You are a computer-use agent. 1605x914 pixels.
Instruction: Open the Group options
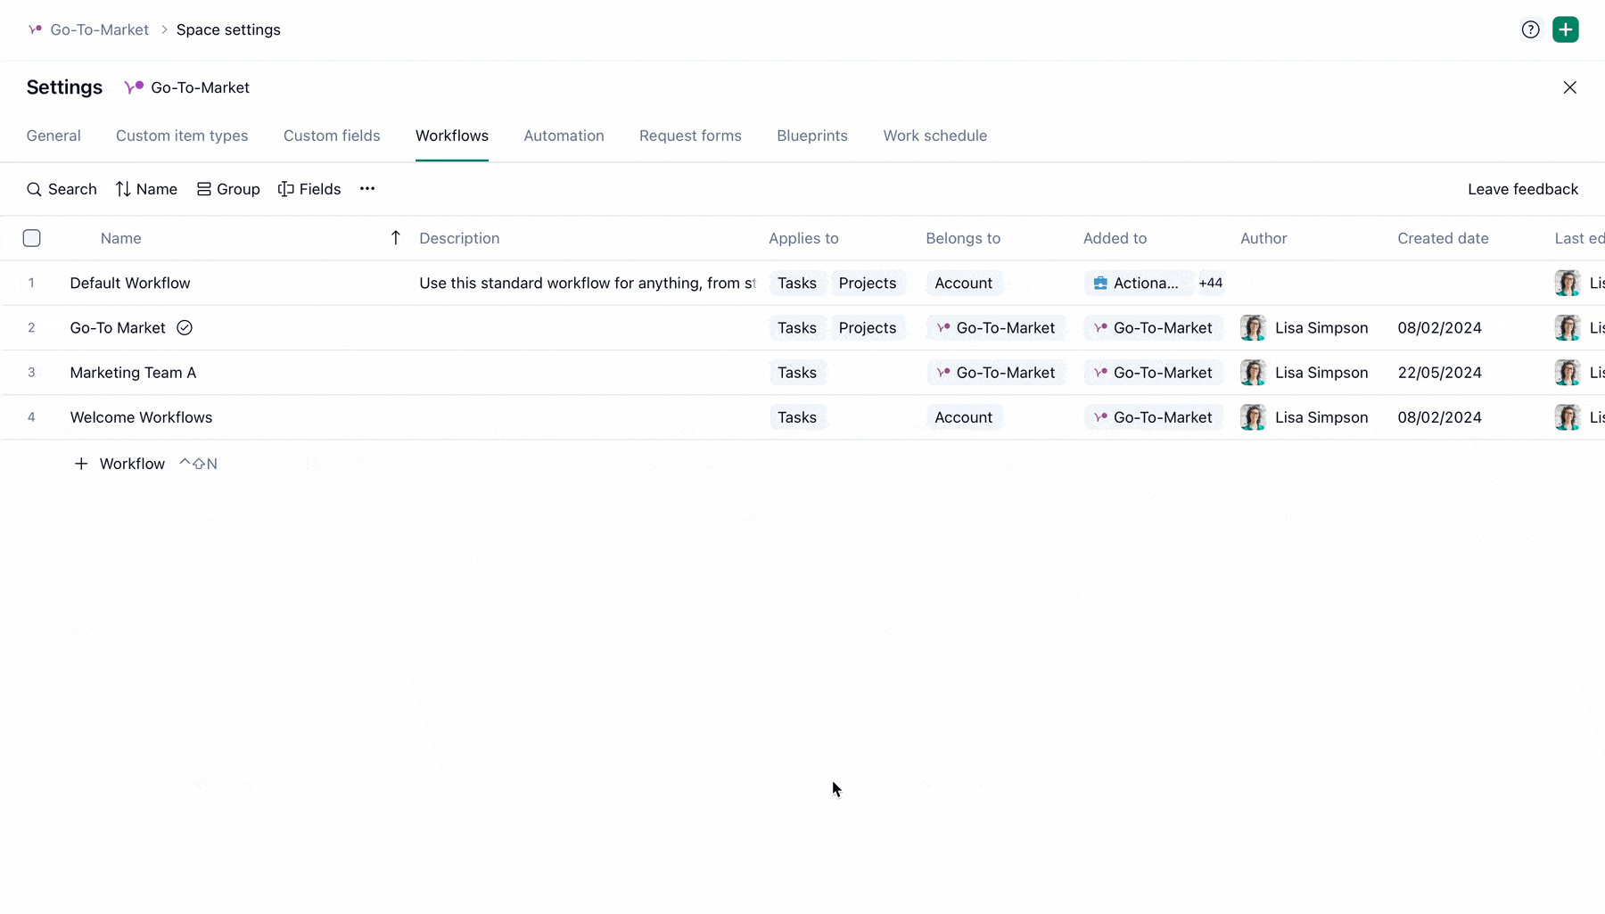point(228,189)
